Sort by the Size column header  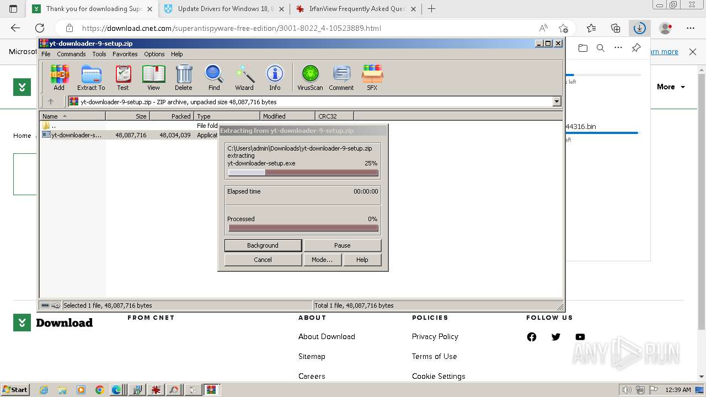tap(127, 116)
